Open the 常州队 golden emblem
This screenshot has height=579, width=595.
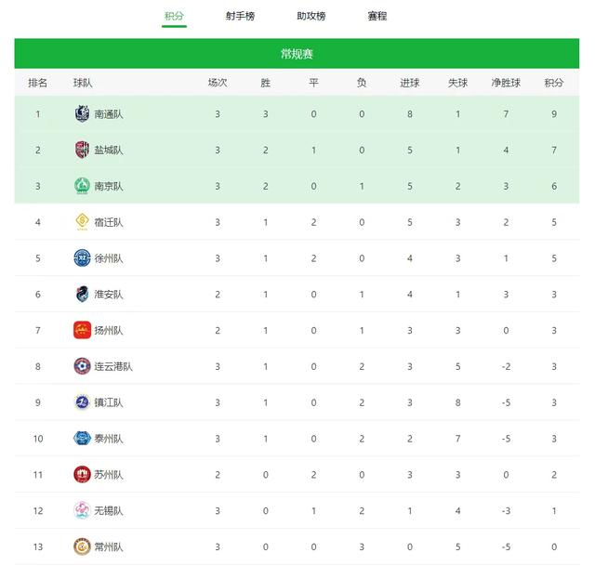tap(82, 546)
